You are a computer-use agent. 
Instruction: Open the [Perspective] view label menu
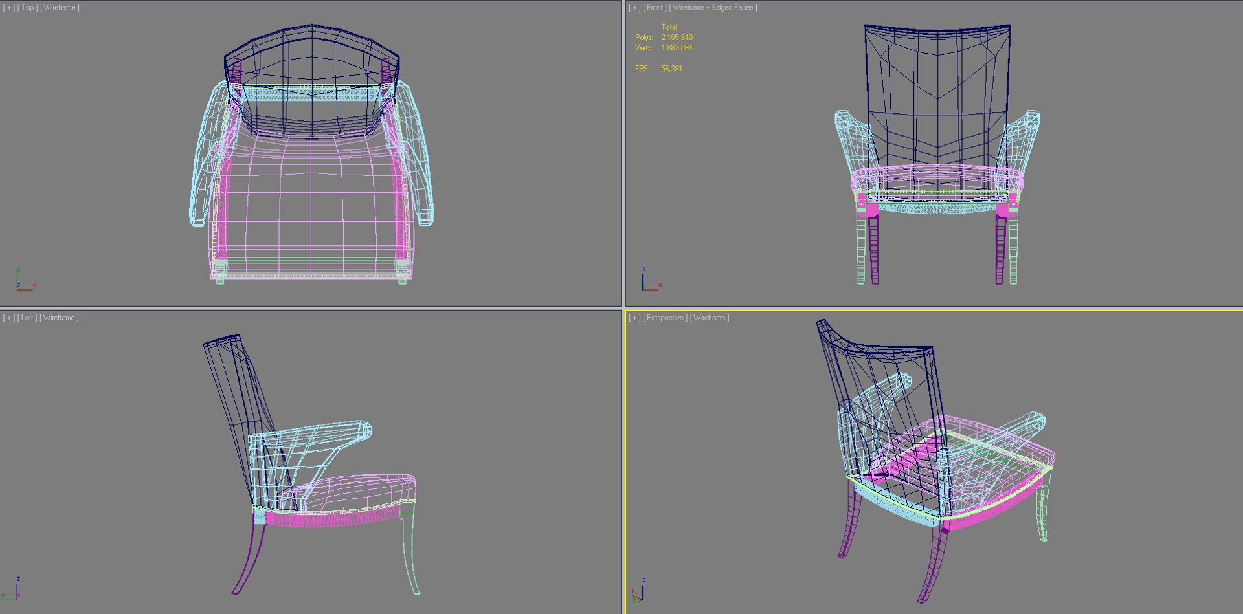[x=666, y=318]
